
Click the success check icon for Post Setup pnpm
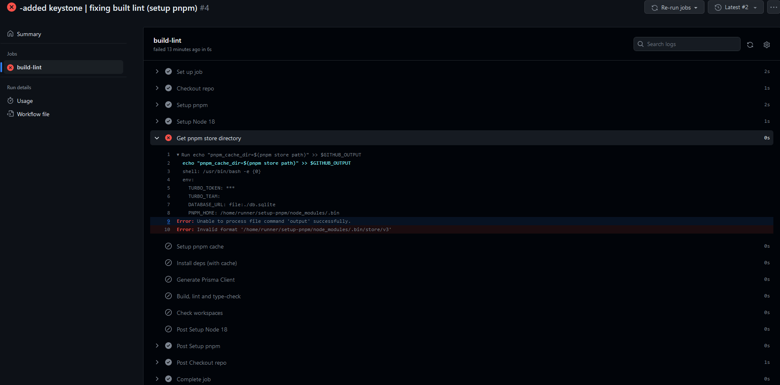point(168,346)
